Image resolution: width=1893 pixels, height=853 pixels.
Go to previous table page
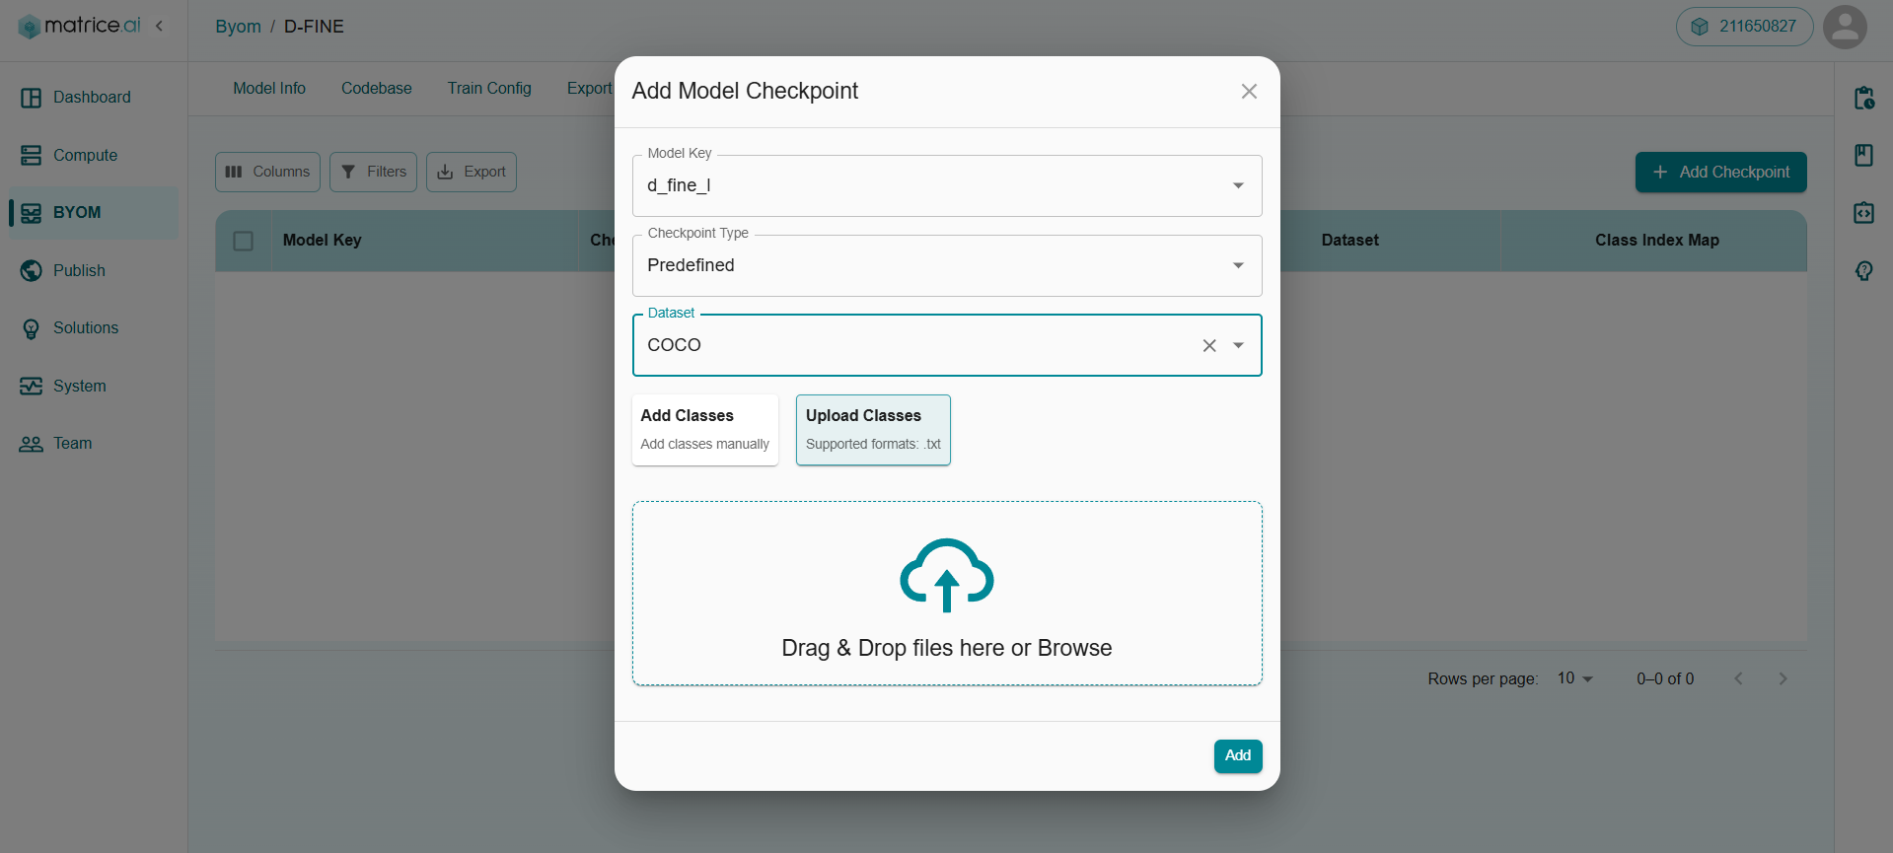(x=1739, y=678)
